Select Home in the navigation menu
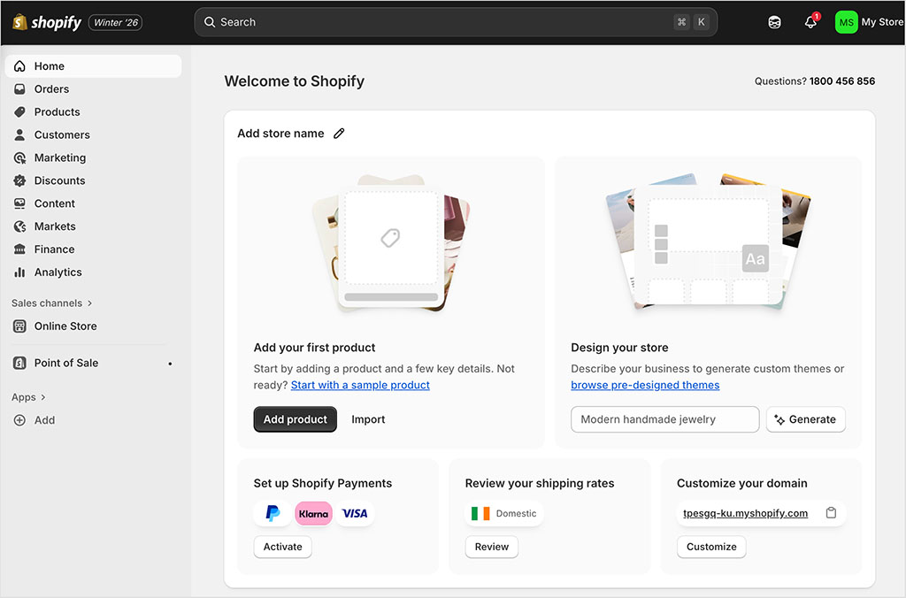This screenshot has height=598, width=906. 50,65
